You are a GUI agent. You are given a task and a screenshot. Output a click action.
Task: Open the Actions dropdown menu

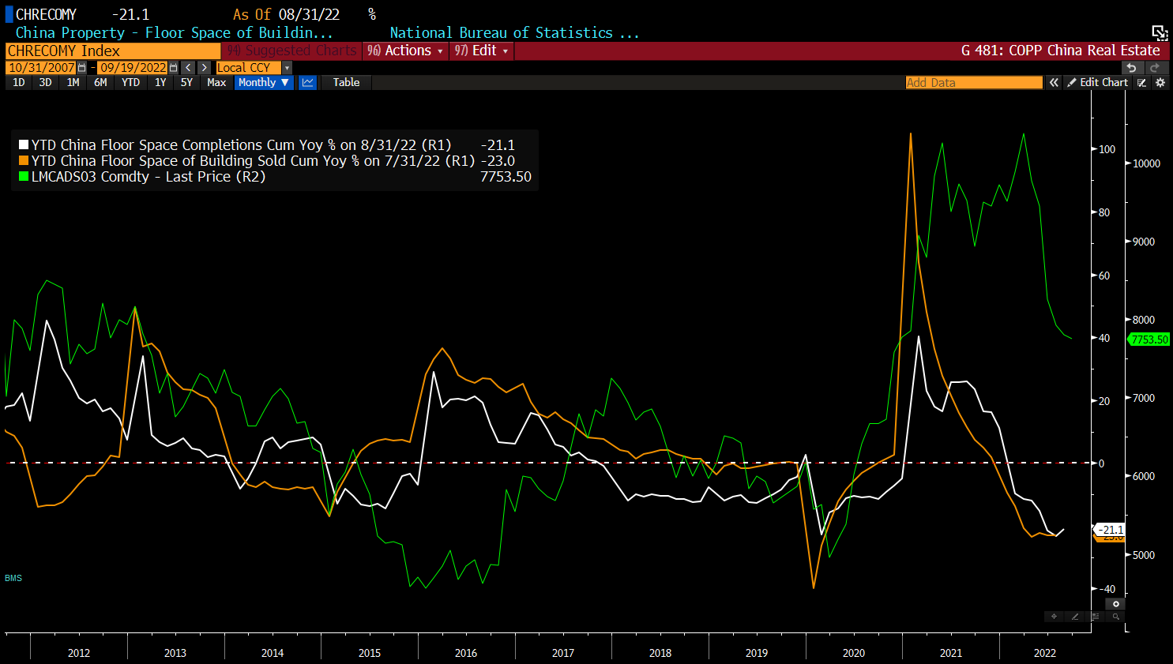(407, 51)
